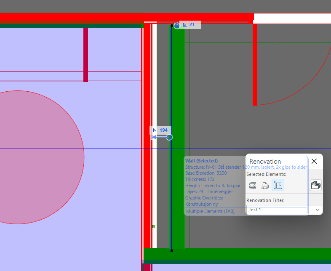Viewport: 331px width, 271px height.
Task: Click the 21 dimension value label
Action: pyautogui.click(x=192, y=25)
